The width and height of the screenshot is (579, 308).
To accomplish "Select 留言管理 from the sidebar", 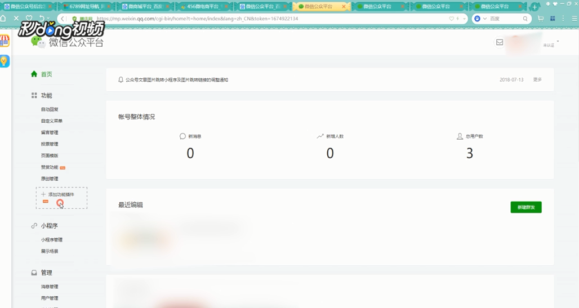I will pos(50,132).
